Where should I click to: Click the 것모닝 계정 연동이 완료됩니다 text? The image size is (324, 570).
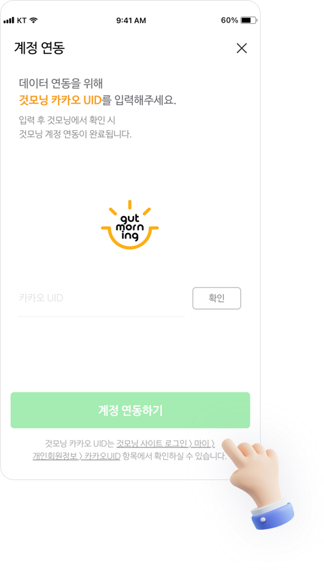[x=75, y=134]
